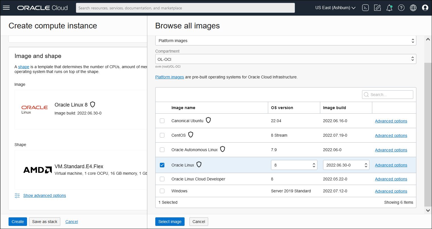
Task: Select the Windows Server image checkbox
Action: (x=162, y=191)
